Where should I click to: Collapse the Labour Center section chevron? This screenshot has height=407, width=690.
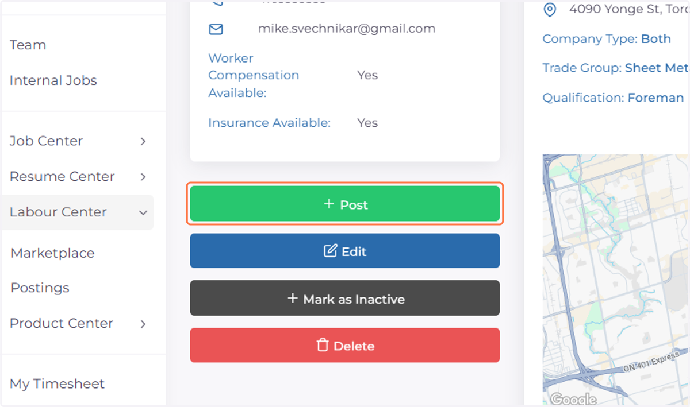click(143, 212)
